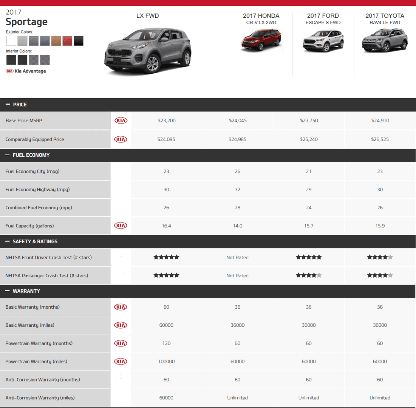416x408 pixels.
Task: Click Honda's "Unlimited" anti-corrosion miles cell
Action: tap(237, 398)
